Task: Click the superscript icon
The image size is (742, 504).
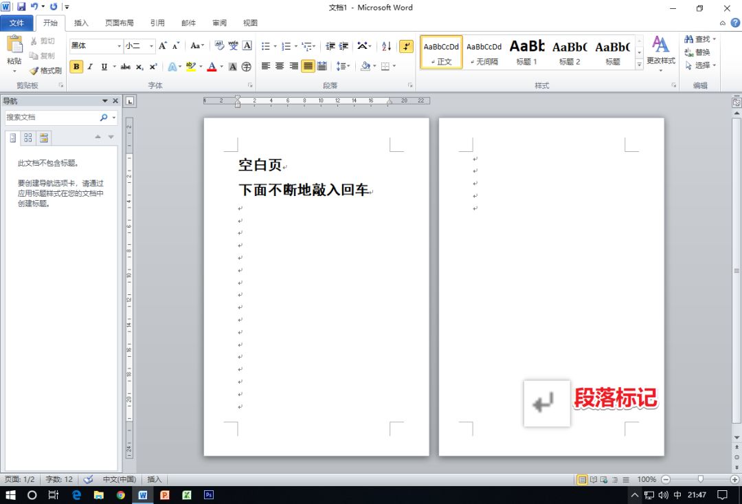Action: click(153, 67)
